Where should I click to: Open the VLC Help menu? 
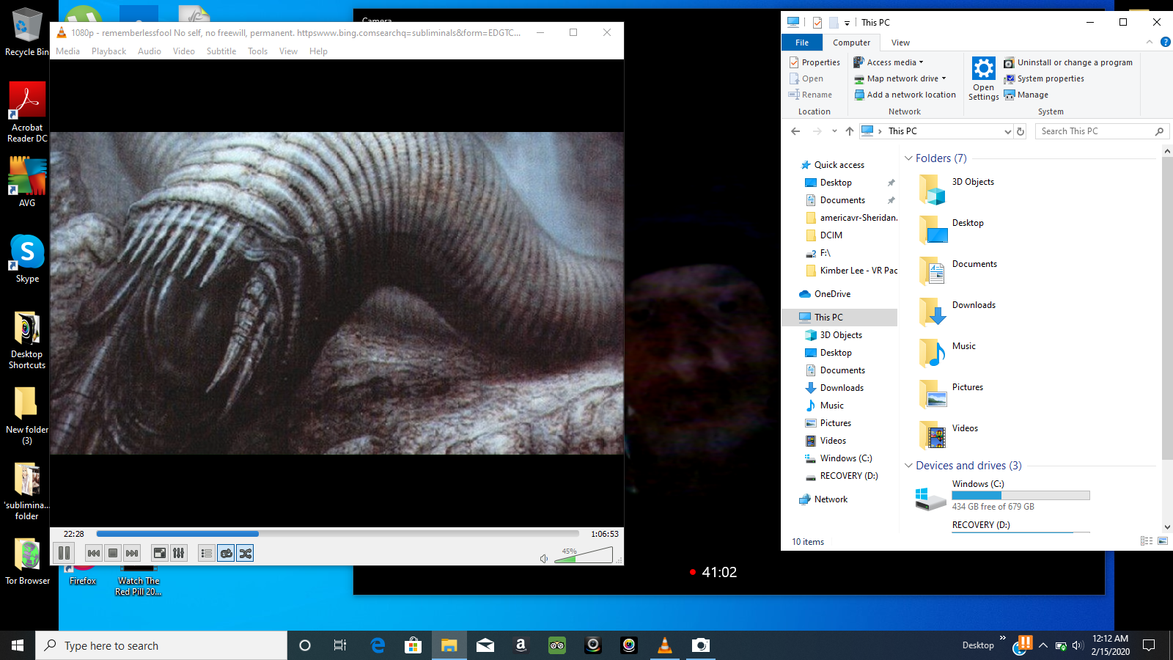click(x=318, y=51)
